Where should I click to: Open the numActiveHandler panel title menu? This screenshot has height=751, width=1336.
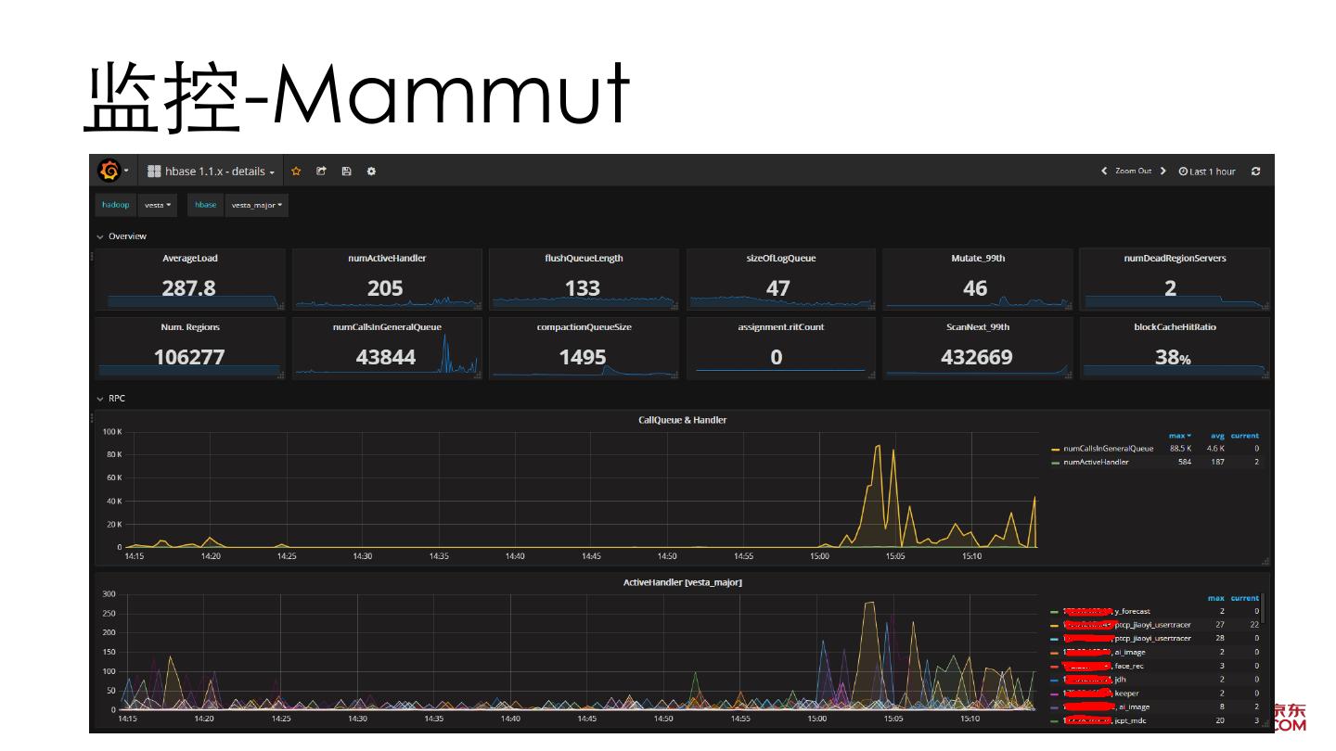[x=387, y=259]
